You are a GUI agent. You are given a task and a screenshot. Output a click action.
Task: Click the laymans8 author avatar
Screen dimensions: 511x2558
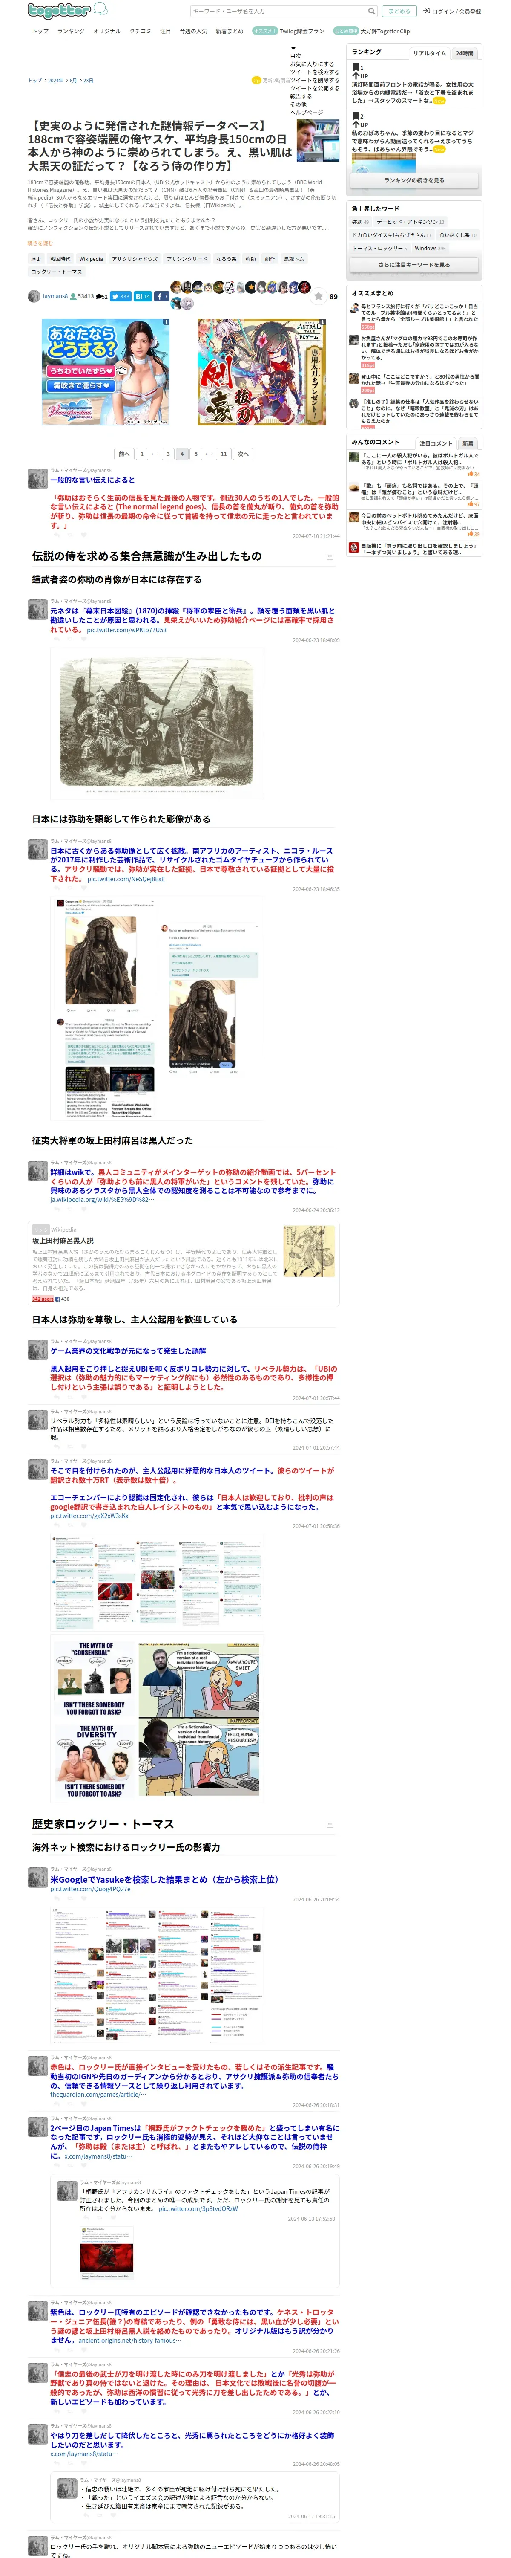(34, 296)
